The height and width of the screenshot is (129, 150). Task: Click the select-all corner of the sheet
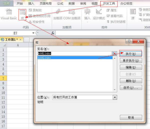pos(3,45)
